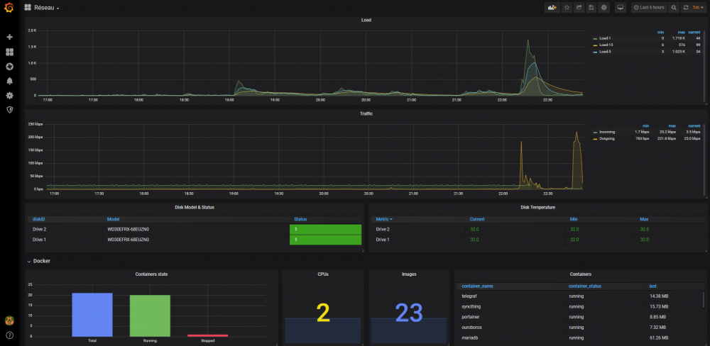Screen dimensions: 710x346
Task: Open the Help question mark icon
Action: [9, 335]
